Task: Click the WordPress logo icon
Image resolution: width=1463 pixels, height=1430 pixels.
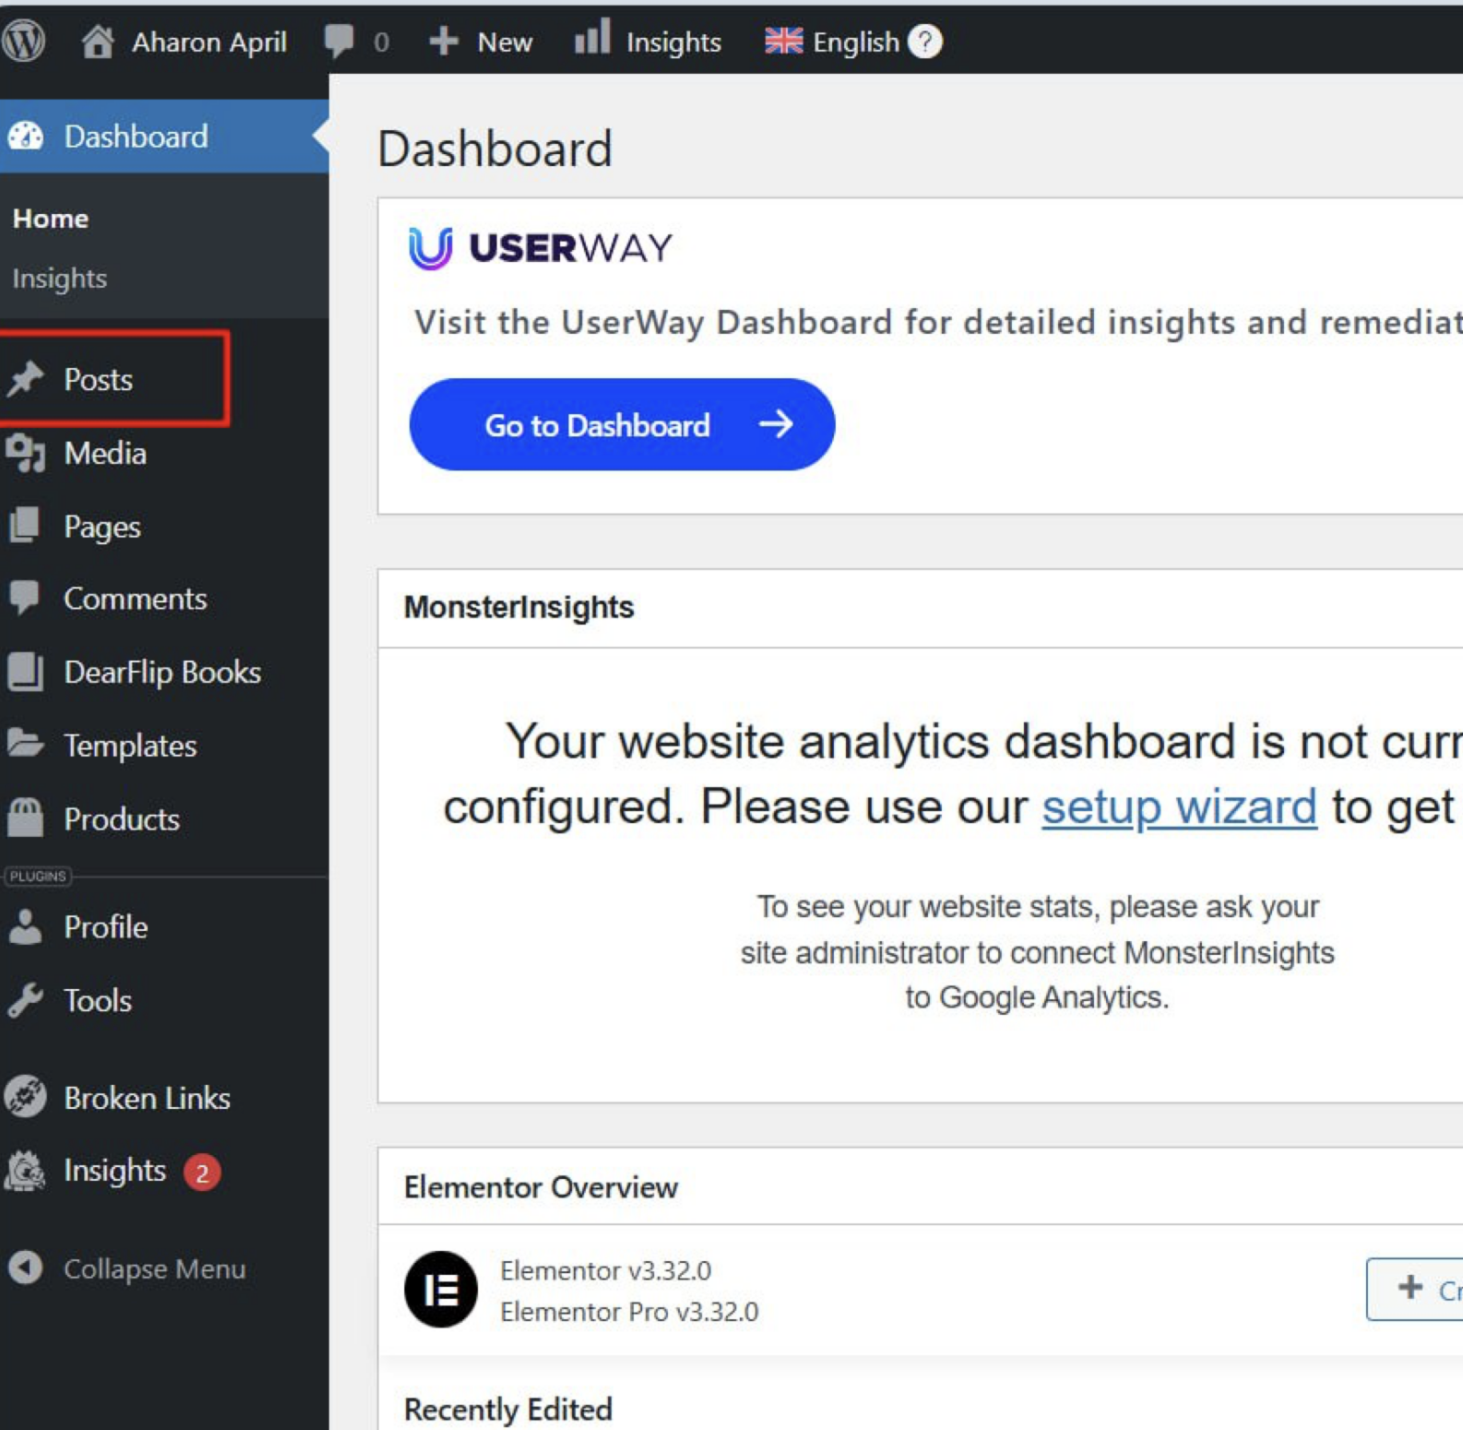Action: pyautogui.click(x=23, y=41)
